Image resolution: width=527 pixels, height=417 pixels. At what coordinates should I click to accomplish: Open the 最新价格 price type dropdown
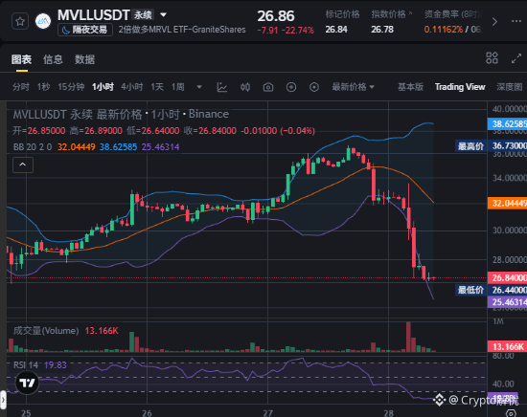click(x=353, y=87)
